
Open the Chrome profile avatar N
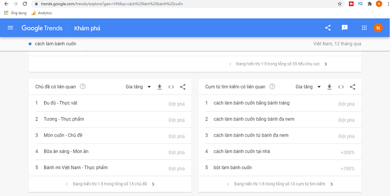point(379,4)
